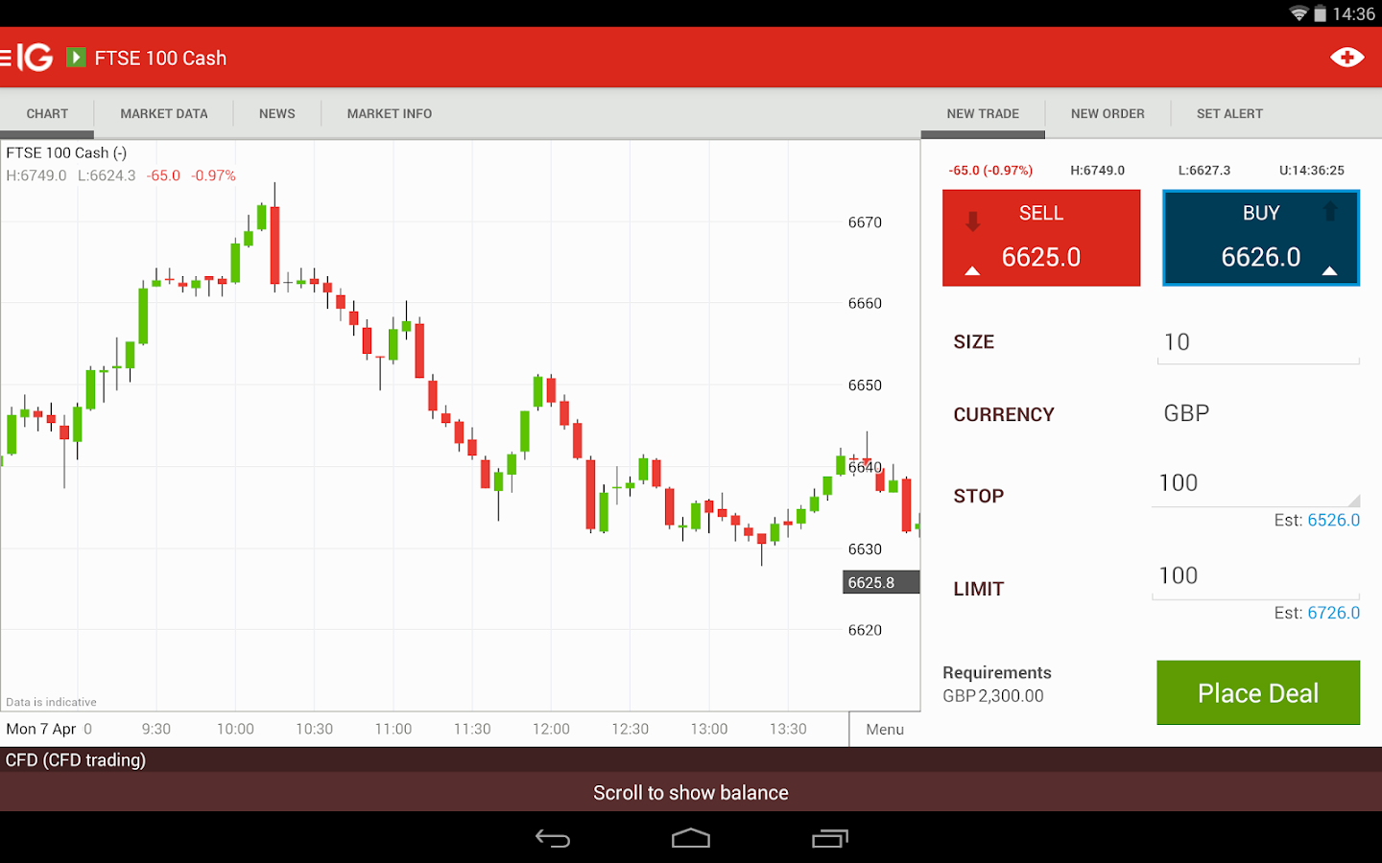Click the Data is indicative note
The width and height of the screenshot is (1382, 863).
pos(51,702)
